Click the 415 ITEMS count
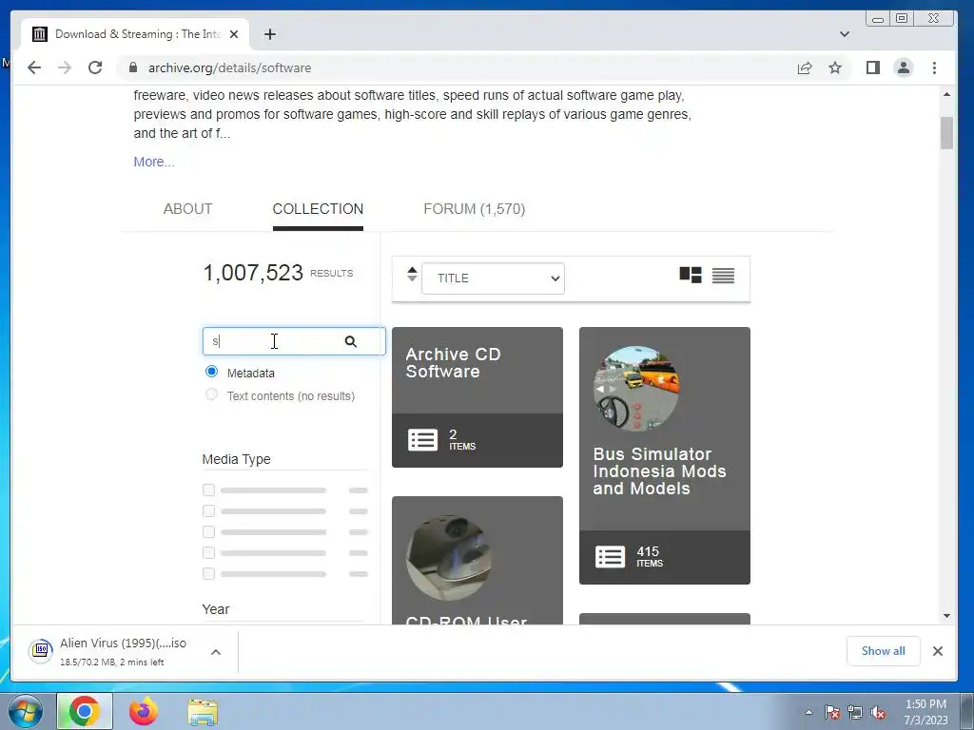This screenshot has width=974, height=730. click(x=649, y=556)
